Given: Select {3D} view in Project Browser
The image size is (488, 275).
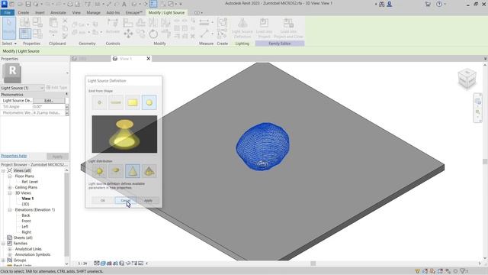Looking at the screenshot, I should (25, 204).
